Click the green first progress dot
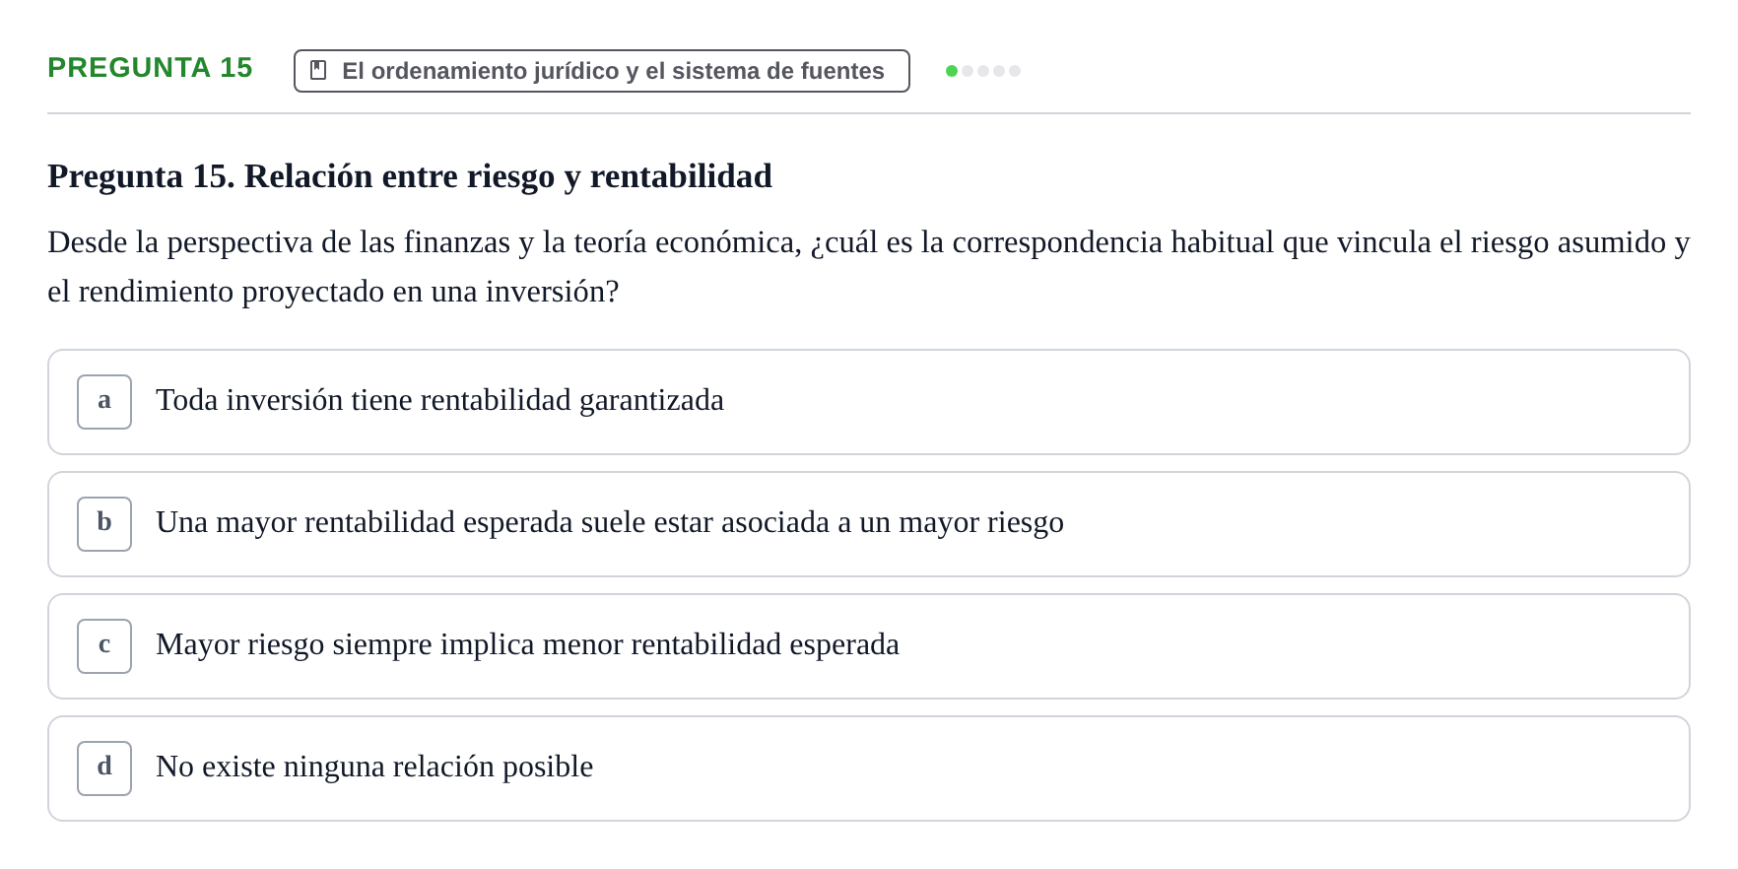 952,71
